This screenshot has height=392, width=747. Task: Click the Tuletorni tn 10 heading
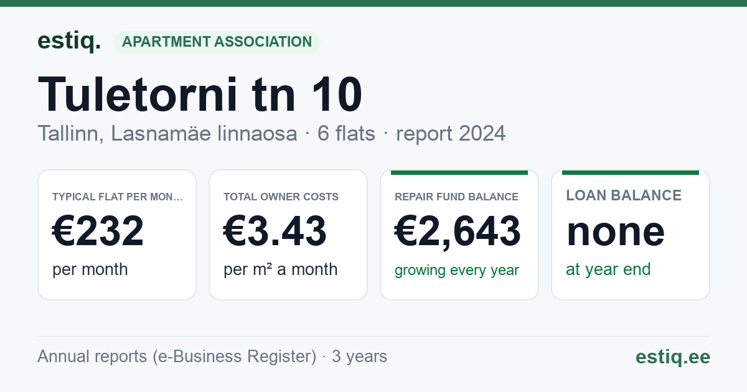(x=200, y=95)
